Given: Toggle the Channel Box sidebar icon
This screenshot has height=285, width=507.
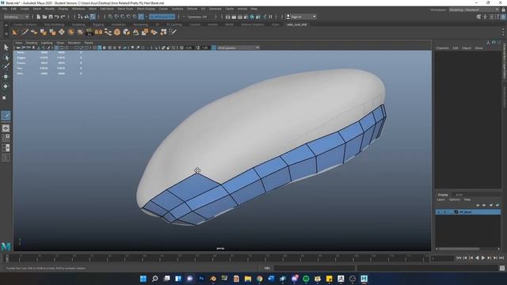Looking at the screenshot, I should 503,17.
